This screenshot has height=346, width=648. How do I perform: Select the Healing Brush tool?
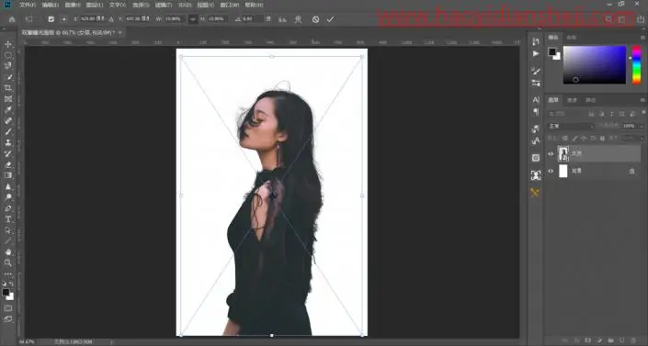(8, 120)
